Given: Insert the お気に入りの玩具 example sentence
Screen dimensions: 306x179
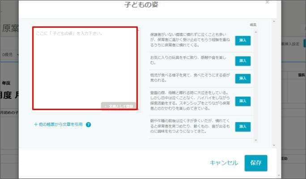Looking at the screenshot, I should coord(243,60).
